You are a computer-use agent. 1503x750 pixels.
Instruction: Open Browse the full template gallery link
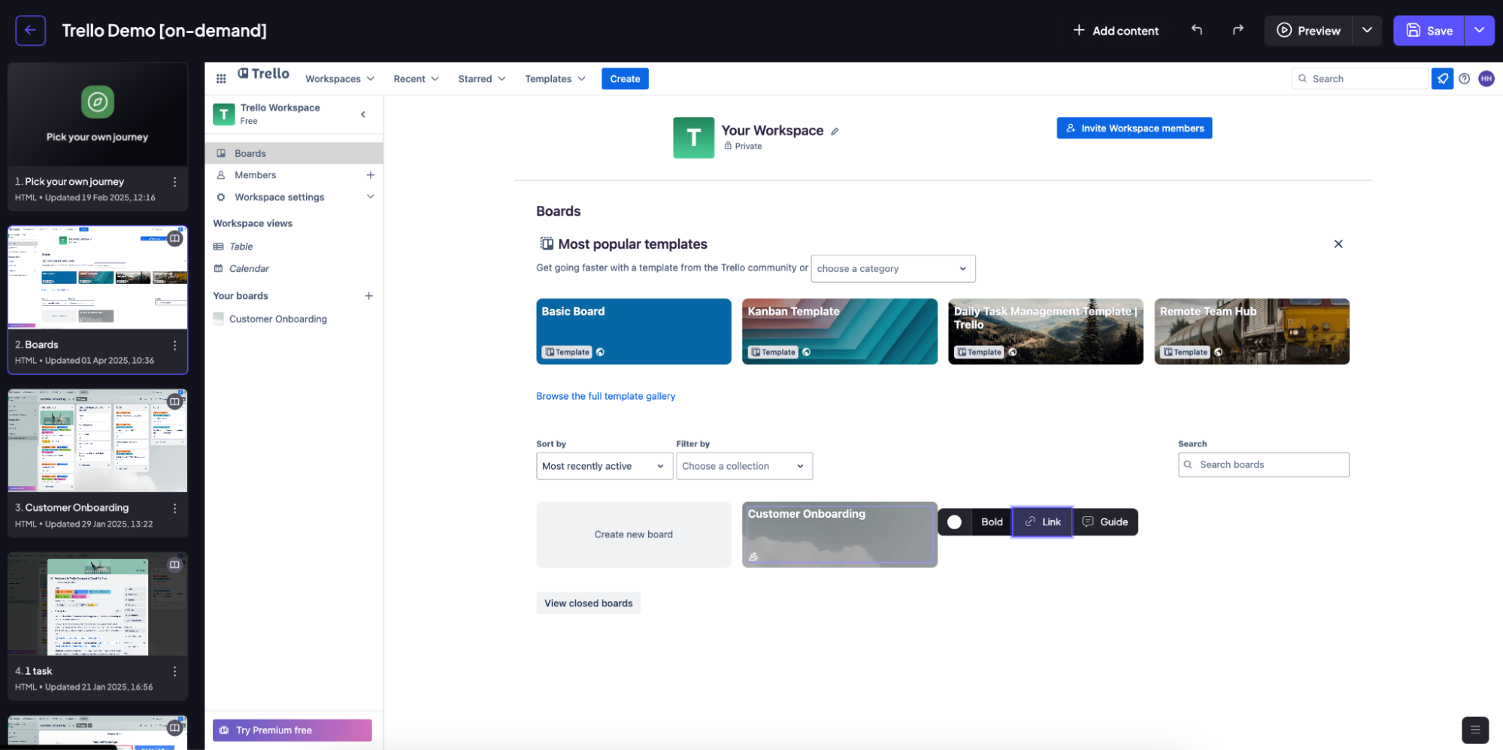coord(605,396)
